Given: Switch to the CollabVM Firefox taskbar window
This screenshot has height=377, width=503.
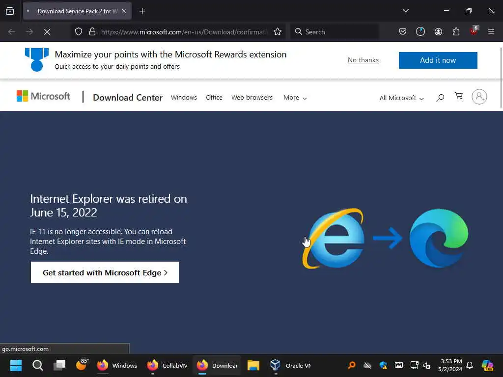Looking at the screenshot, I should (167, 365).
